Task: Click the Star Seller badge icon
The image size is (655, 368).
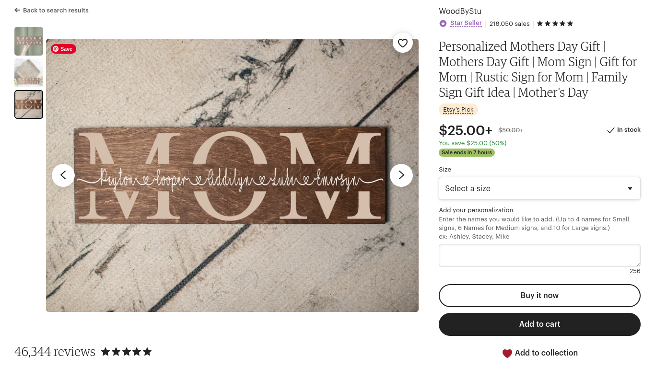Action: click(x=443, y=23)
